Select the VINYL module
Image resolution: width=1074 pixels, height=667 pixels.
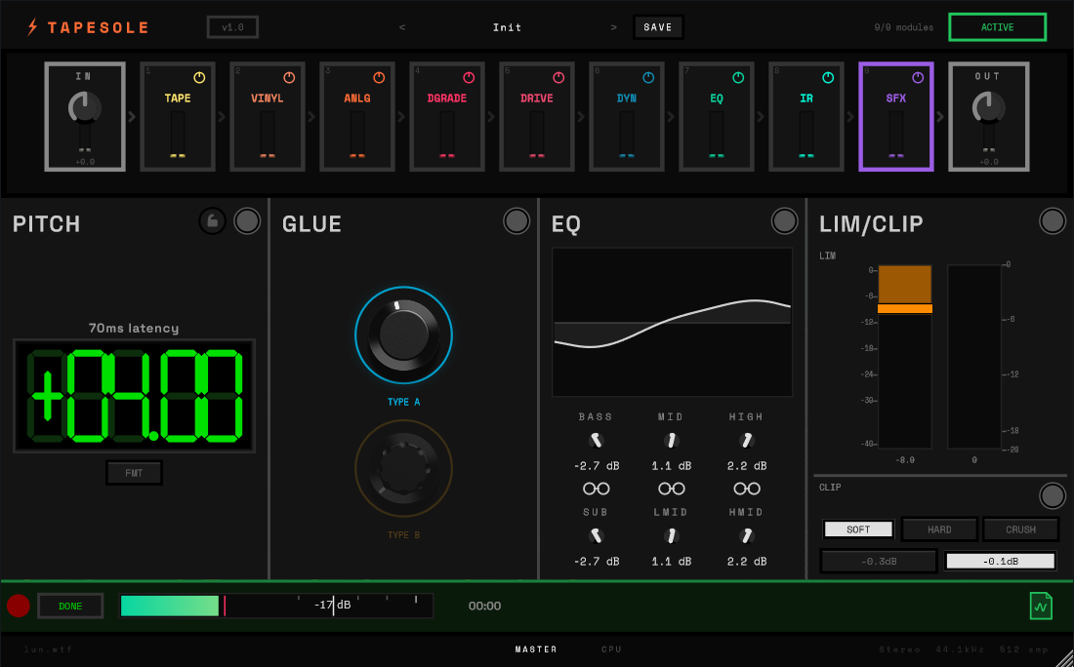pos(268,117)
